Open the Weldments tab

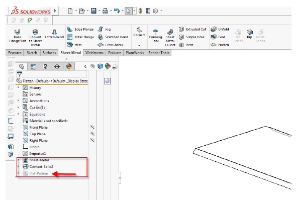[x=94, y=53]
